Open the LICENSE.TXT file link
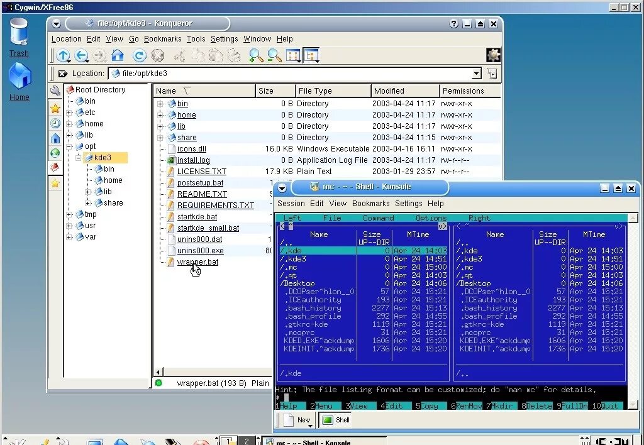The width and height of the screenshot is (644, 445). [202, 172]
